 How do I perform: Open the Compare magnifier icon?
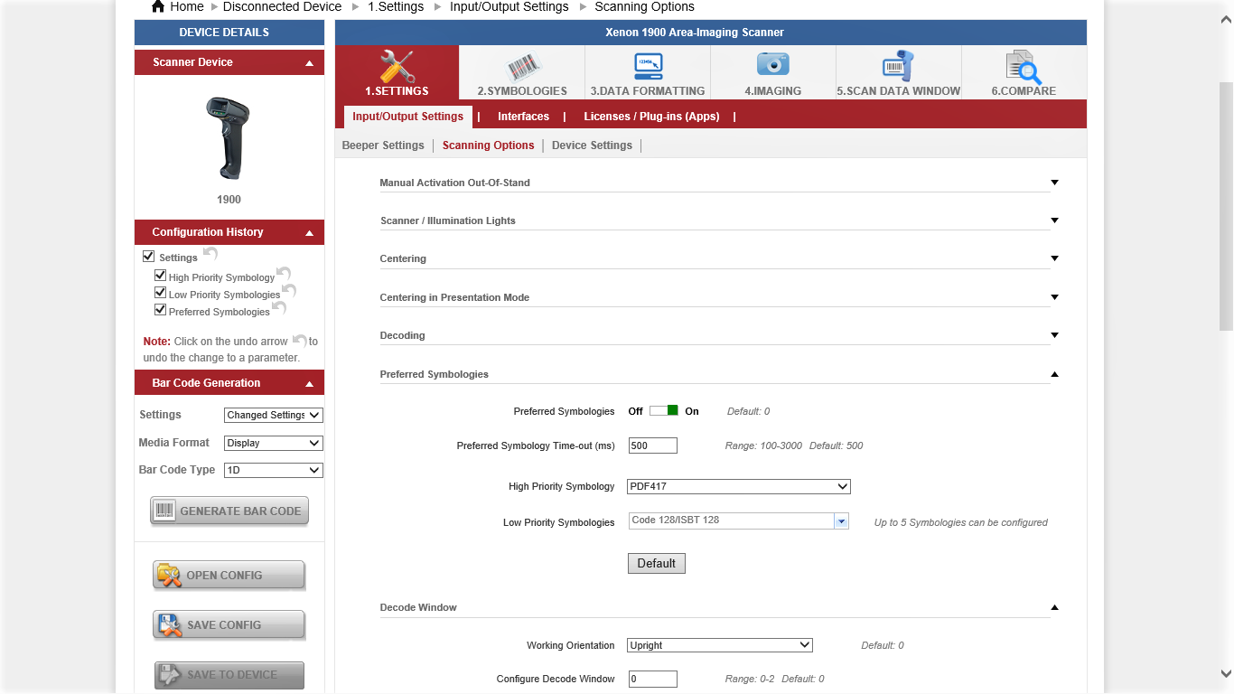pyautogui.click(x=1024, y=68)
